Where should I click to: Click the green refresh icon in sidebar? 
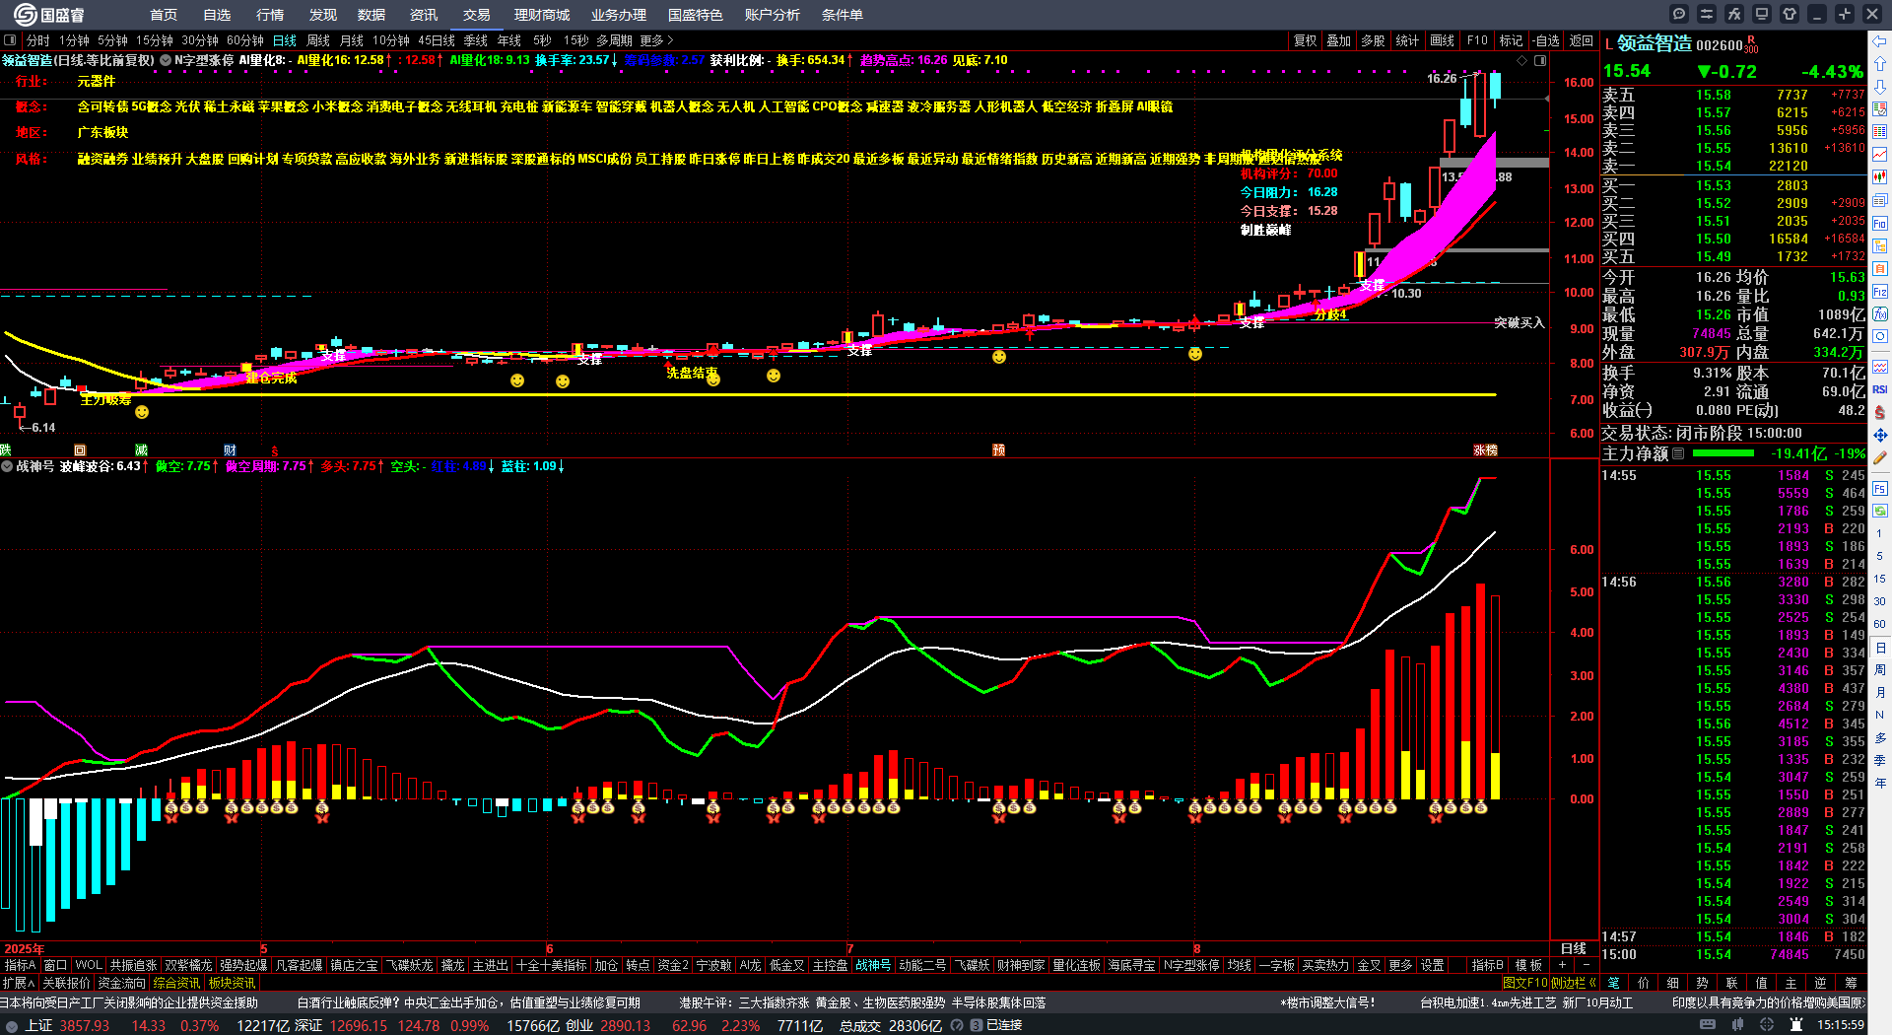pos(1880,511)
